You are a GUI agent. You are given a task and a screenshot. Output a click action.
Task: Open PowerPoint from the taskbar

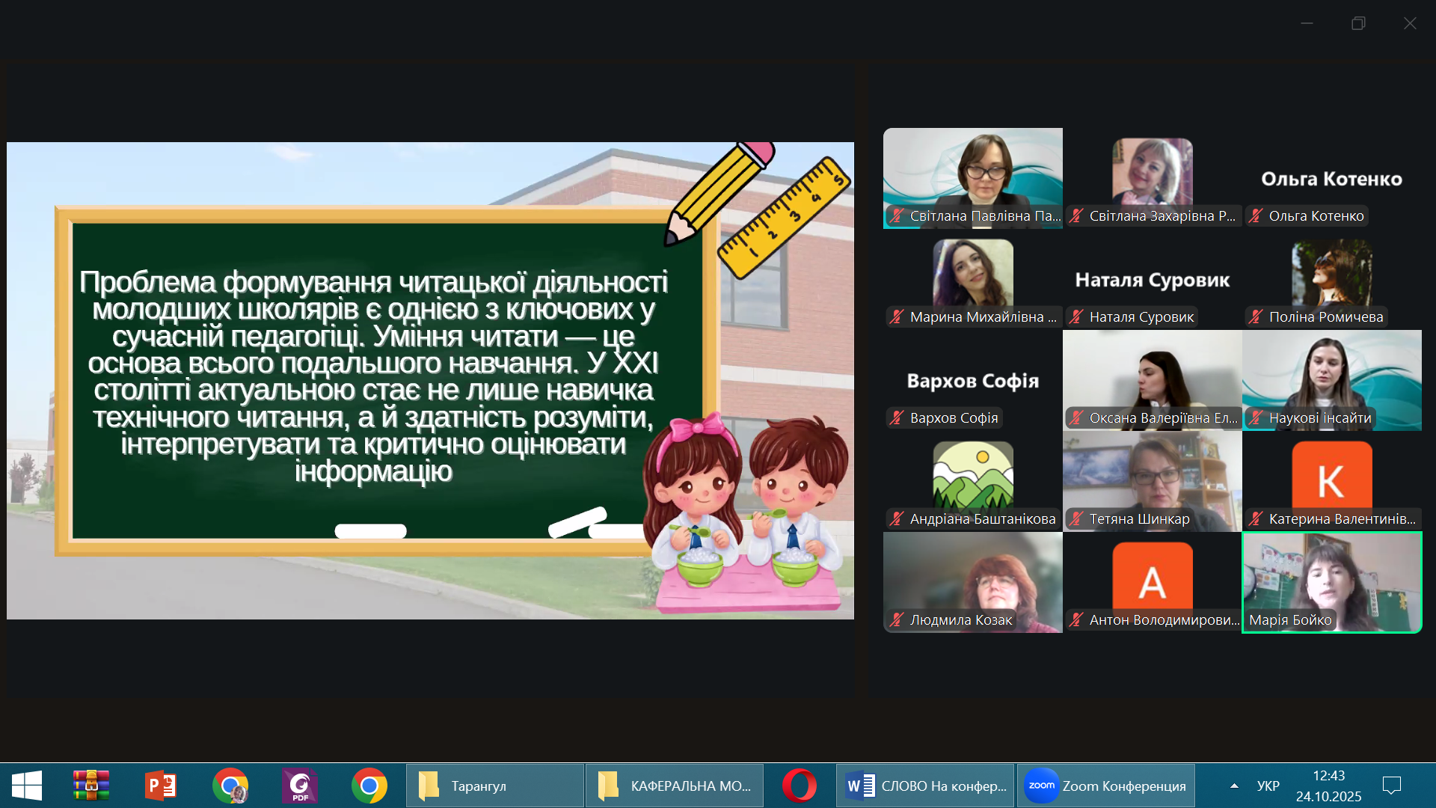pyautogui.click(x=160, y=786)
